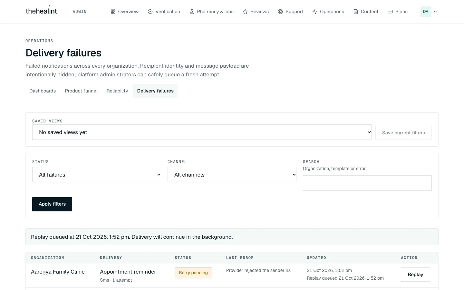Expand the account menu chevron
The width and height of the screenshot is (464, 290).
click(435, 12)
